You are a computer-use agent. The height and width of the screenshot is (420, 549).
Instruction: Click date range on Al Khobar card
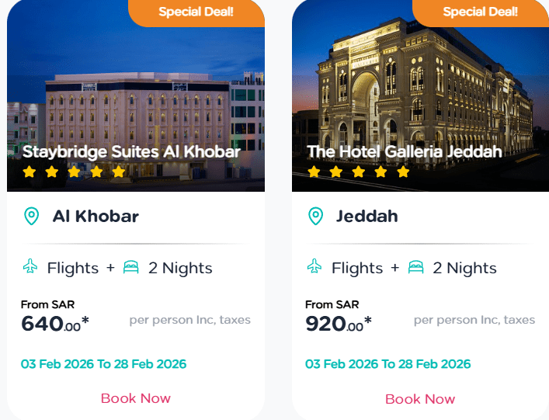(103, 363)
